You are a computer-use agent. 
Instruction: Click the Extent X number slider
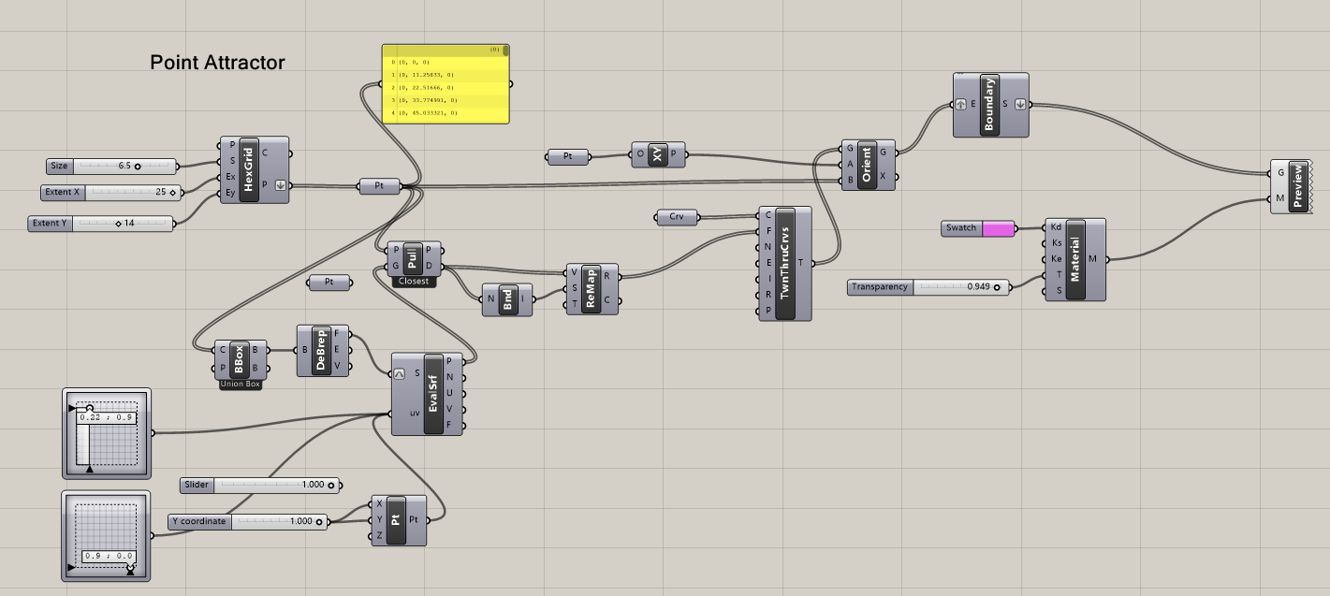click(127, 193)
